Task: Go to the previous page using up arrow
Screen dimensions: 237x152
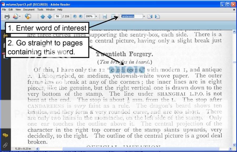Action: (x=43, y=16)
